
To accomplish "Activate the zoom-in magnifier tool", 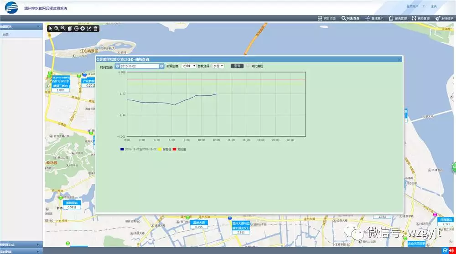I will click(x=57, y=29).
